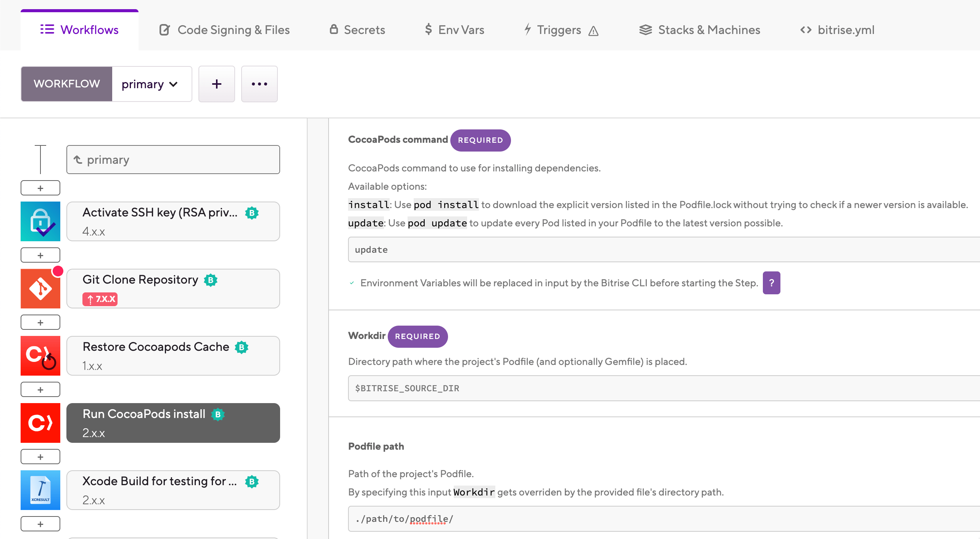Select the Run CocoaPods install step card
Image resolution: width=980 pixels, height=539 pixels.
[x=173, y=423]
